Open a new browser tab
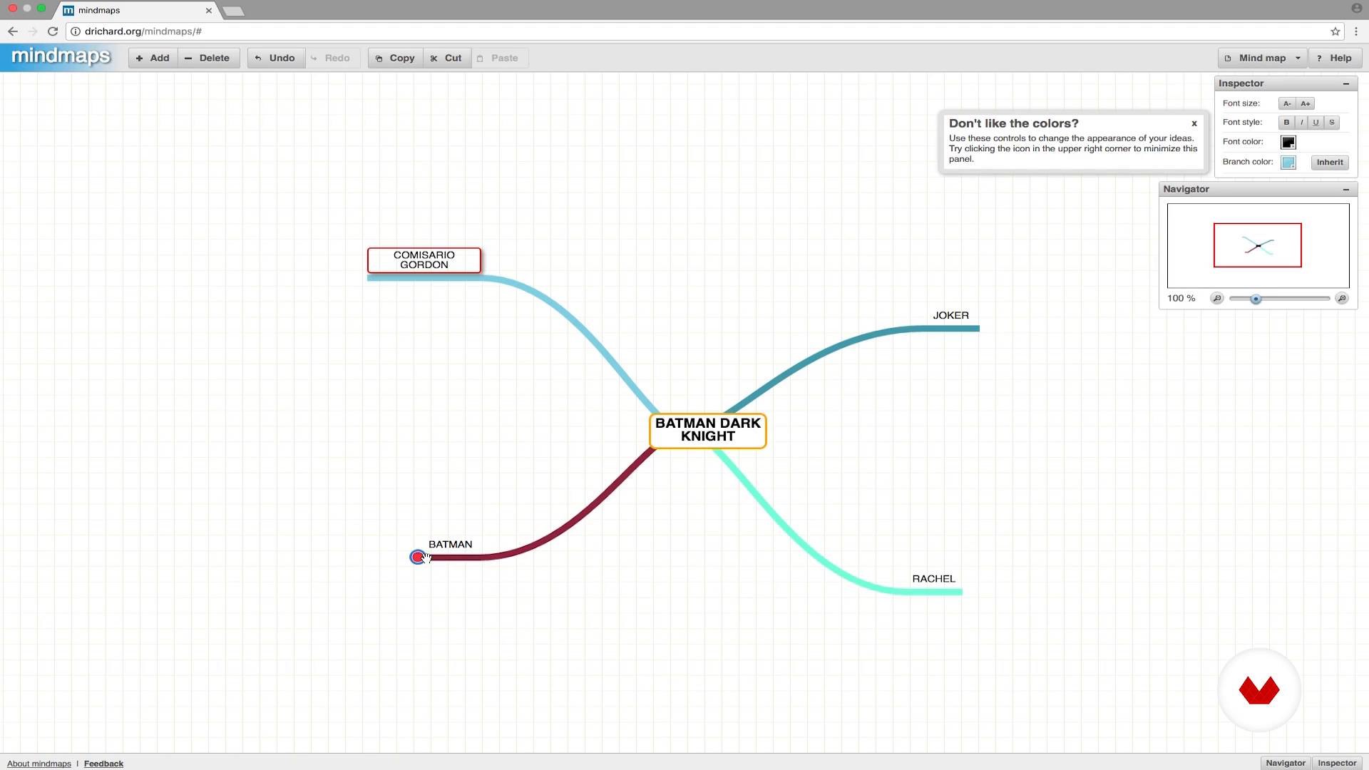This screenshot has height=770, width=1369. tap(233, 11)
